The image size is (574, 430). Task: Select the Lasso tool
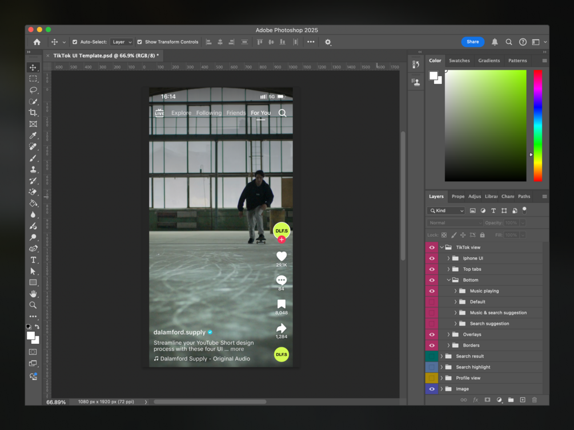tap(33, 90)
